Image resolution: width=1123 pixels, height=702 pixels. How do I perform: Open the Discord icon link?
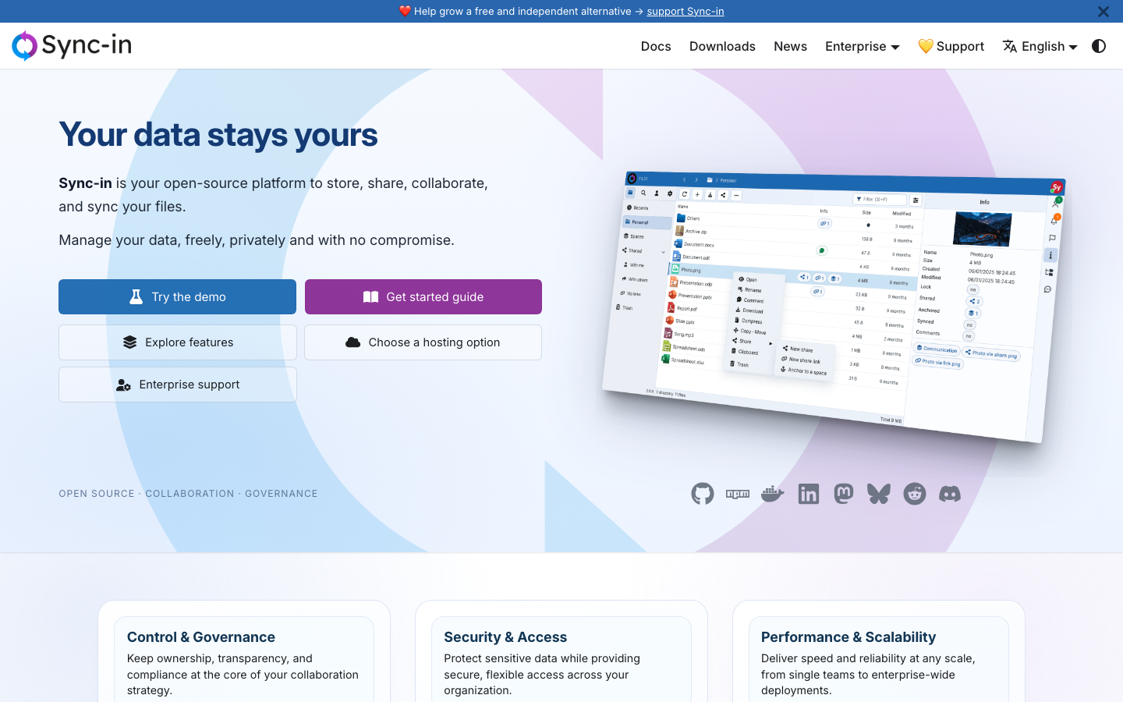[x=950, y=494]
